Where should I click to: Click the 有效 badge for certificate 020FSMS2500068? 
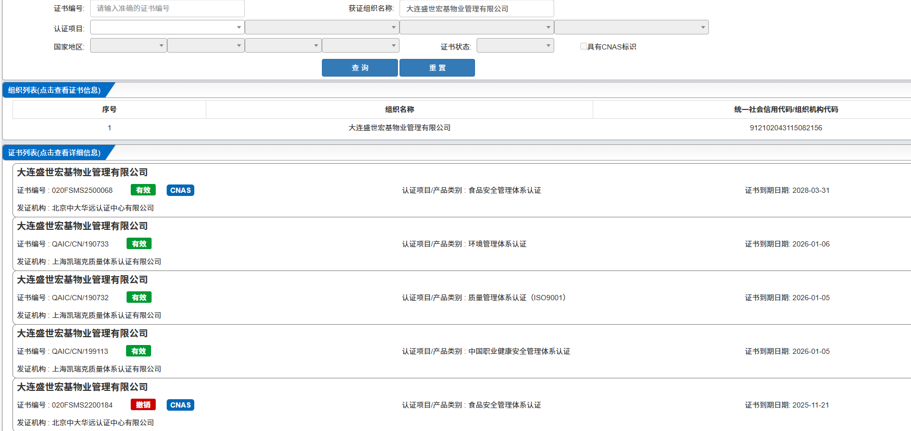tap(143, 190)
